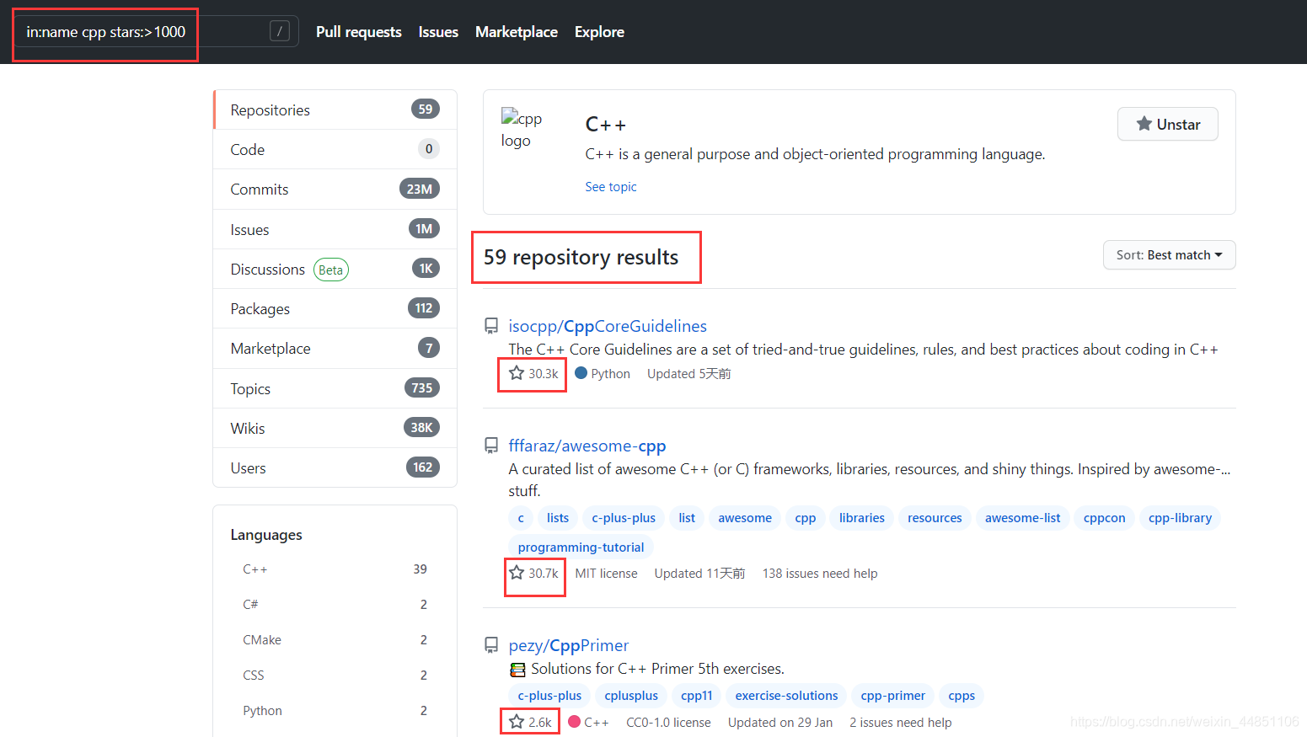Open fffaraz/awesome-cpp repository
Viewport: 1307px width, 737px height.
[x=587, y=446]
